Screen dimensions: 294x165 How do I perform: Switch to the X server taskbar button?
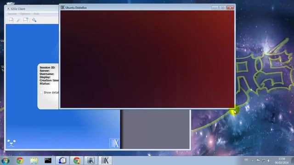click(x=105, y=160)
